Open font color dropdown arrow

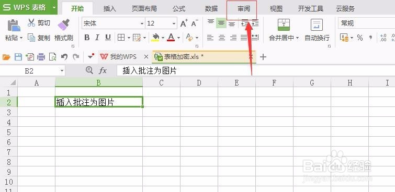178,38
